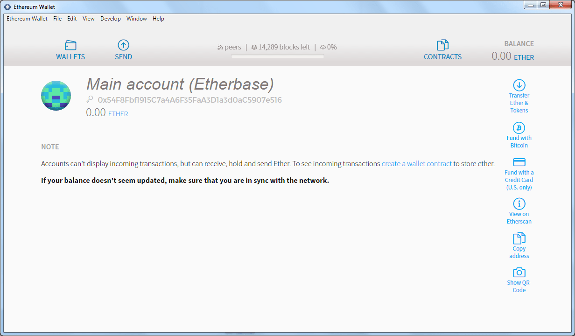Click the peers status indicator

coord(229,47)
